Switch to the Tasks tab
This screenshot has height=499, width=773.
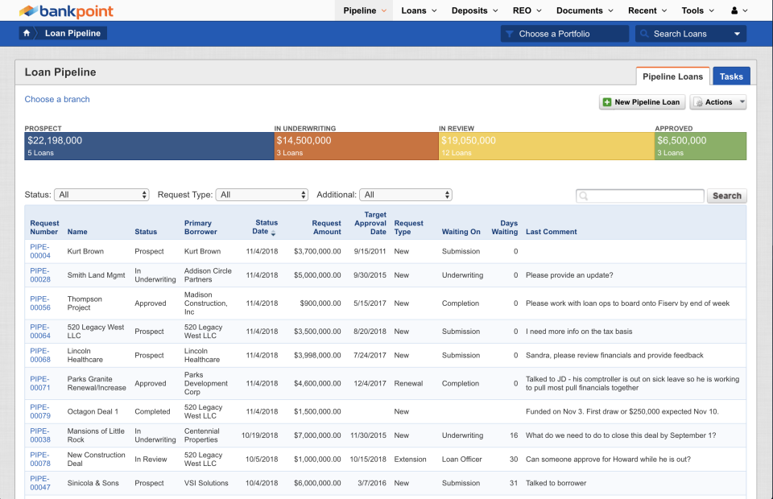coord(731,76)
